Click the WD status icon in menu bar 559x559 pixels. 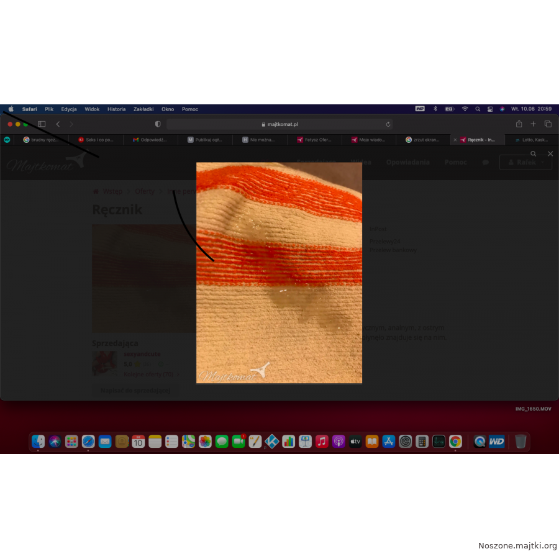(x=420, y=109)
